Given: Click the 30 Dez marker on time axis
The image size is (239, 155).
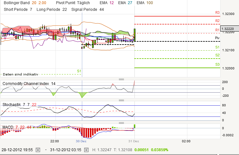Looking at the screenshot, I should pos(81,141).
